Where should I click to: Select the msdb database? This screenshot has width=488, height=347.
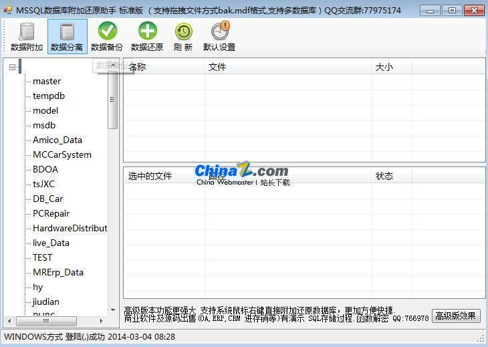point(44,125)
